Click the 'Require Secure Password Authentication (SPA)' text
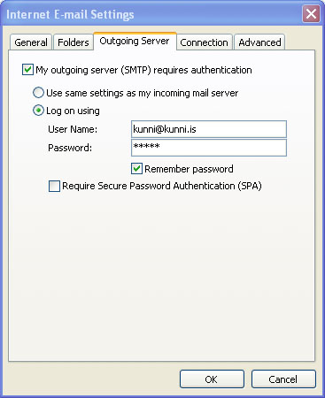 click(162, 186)
